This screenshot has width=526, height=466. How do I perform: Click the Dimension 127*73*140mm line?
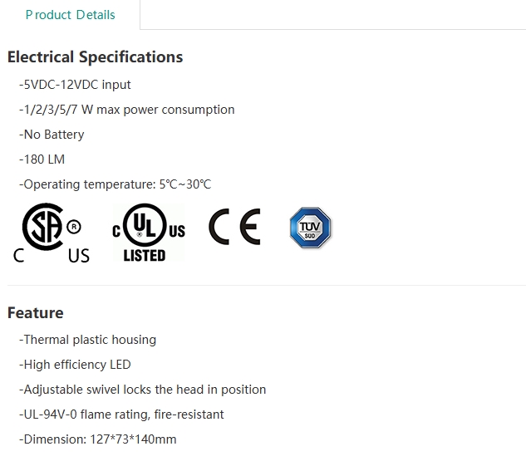point(97,439)
